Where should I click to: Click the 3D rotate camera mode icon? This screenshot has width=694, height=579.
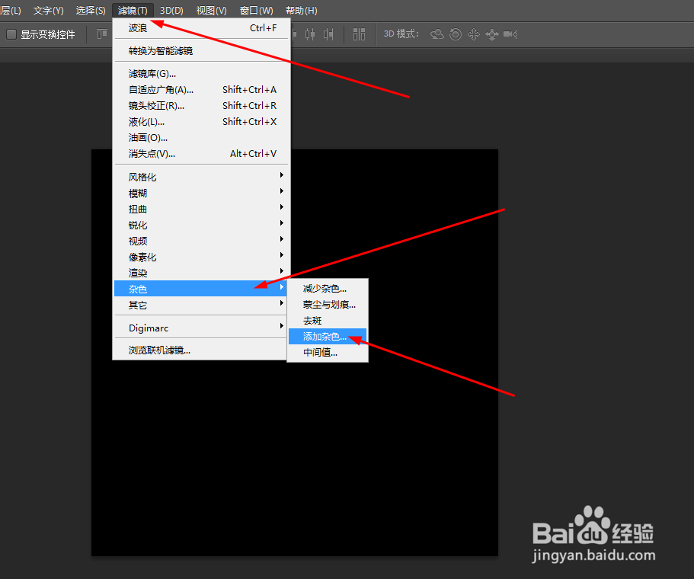(x=437, y=34)
